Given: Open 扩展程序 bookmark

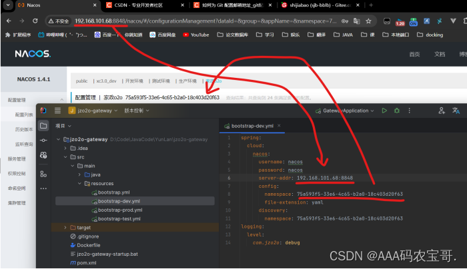Looking at the screenshot, I should click(18, 35).
